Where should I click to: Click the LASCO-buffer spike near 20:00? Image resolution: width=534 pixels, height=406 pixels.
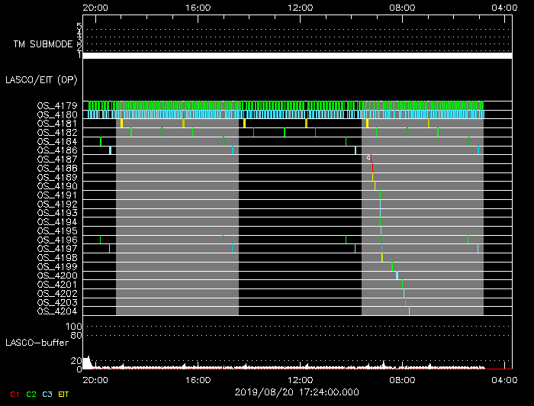[87, 362]
